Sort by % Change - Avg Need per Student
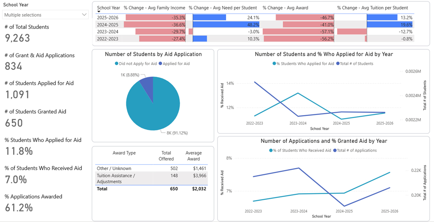 pos(223,8)
